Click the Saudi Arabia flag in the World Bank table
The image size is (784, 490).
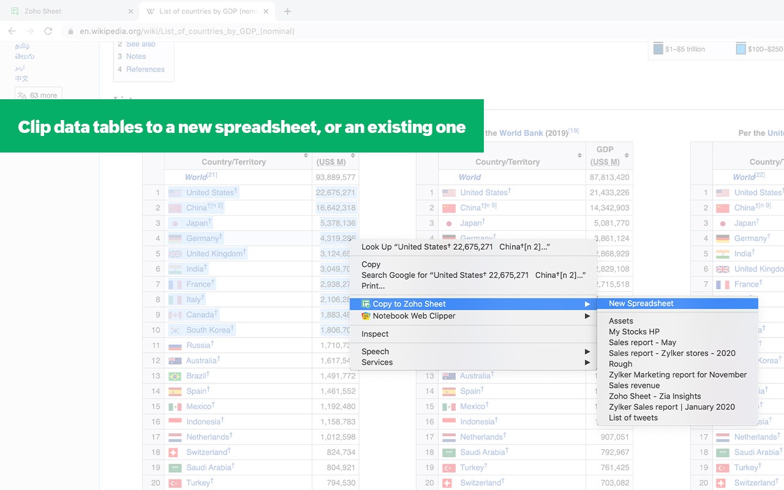pos(449,452)
